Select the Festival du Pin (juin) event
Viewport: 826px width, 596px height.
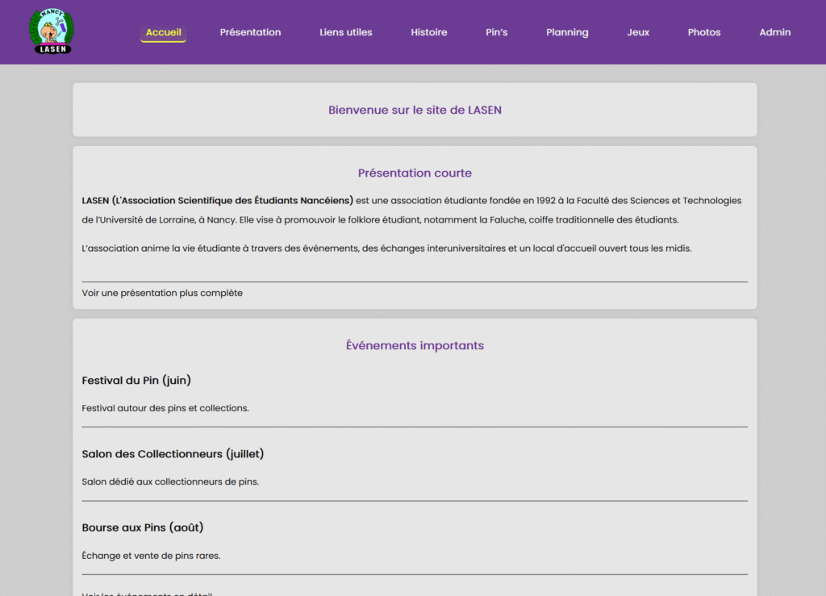point(136,380)
